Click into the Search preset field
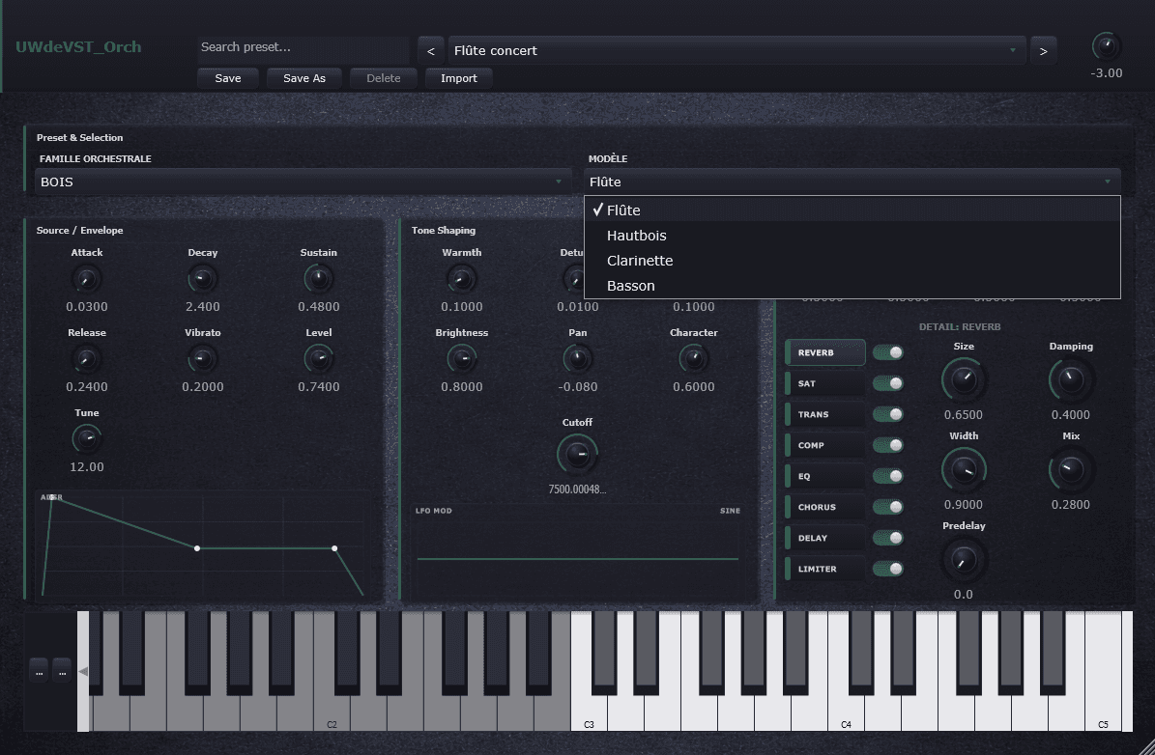Screen dimensions: 1155x755 [x=303, y=47]
